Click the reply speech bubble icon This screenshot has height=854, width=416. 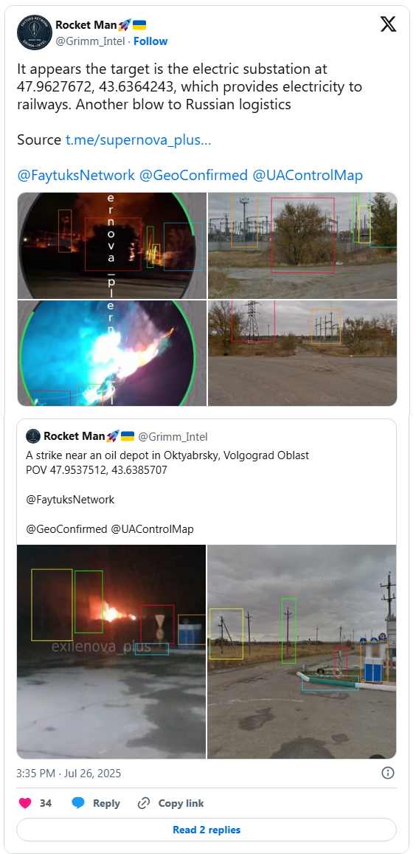[78, 803]
